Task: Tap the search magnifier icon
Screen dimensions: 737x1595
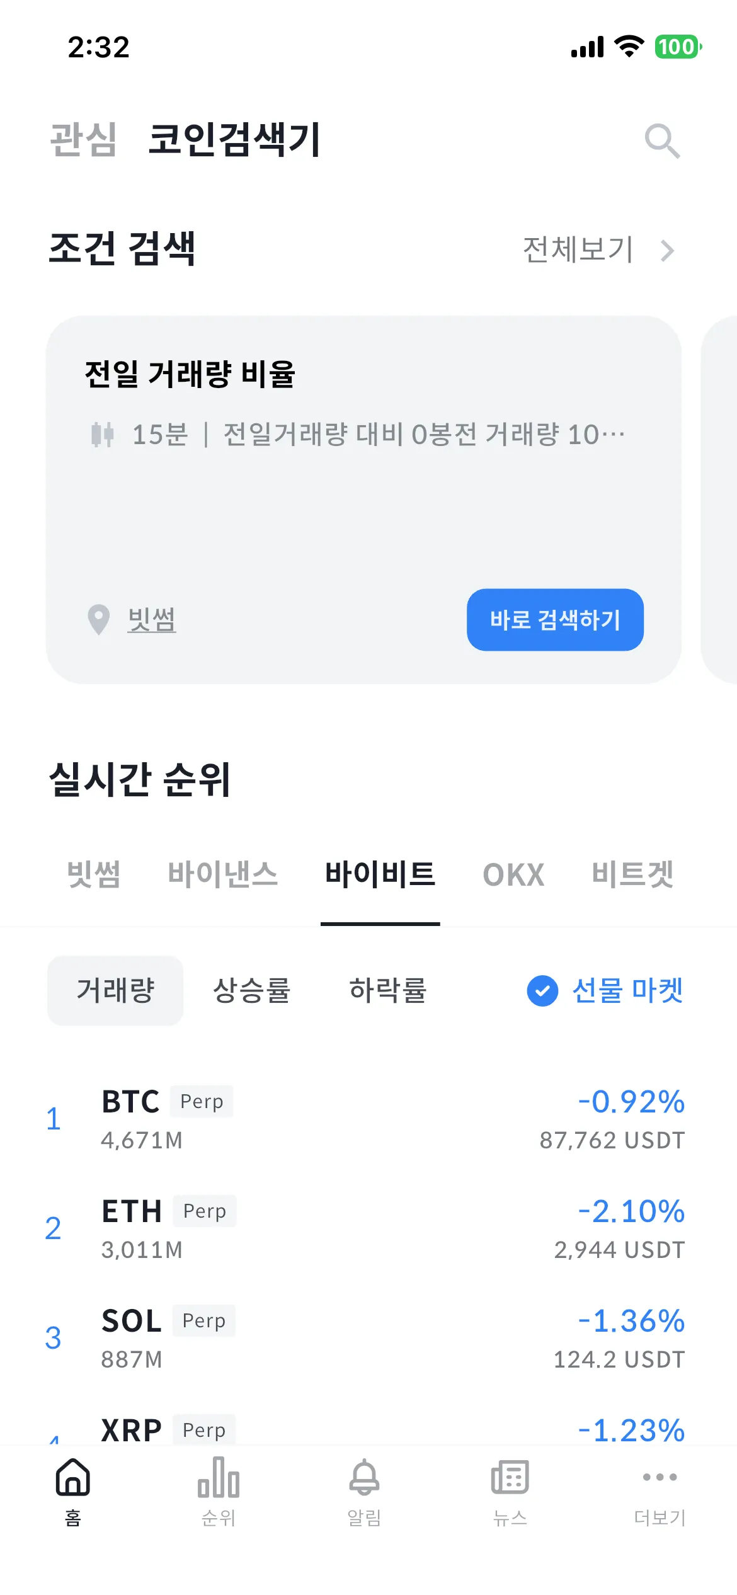Action: [662, 141]
